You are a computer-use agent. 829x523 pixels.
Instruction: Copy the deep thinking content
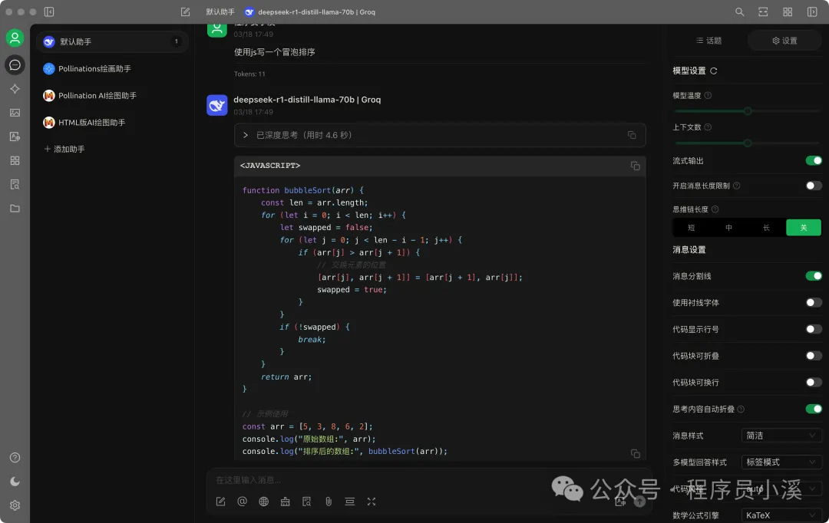click(x=632, y=135)
